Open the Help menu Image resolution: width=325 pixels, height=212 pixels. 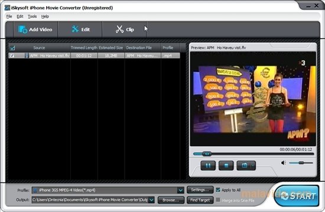pyautogui.click(x=45, y=16)
